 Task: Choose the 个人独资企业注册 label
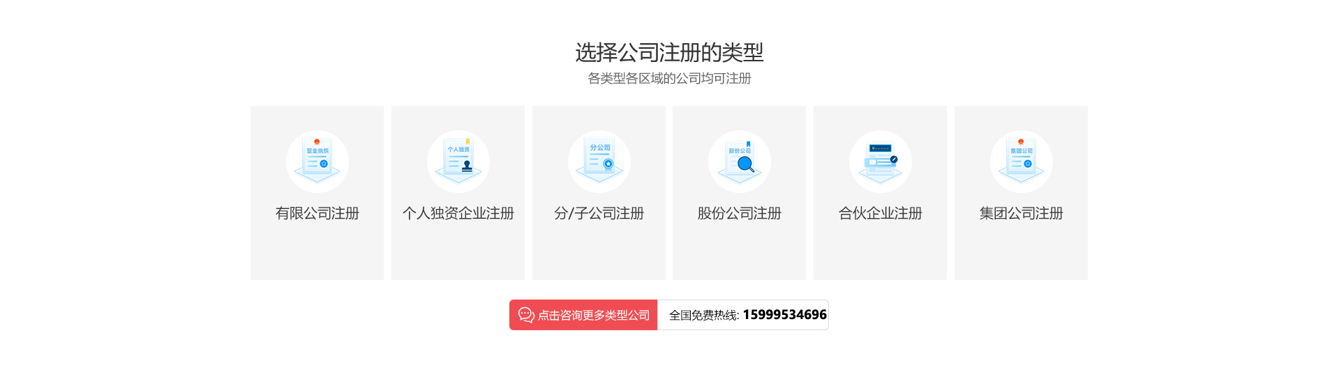pyautogui.click(x=458, y=213)
